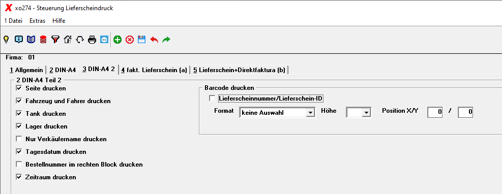The image size is (502, 194).
Task: Toggle Tank drucken checkbox
Action: coord(19,113)
